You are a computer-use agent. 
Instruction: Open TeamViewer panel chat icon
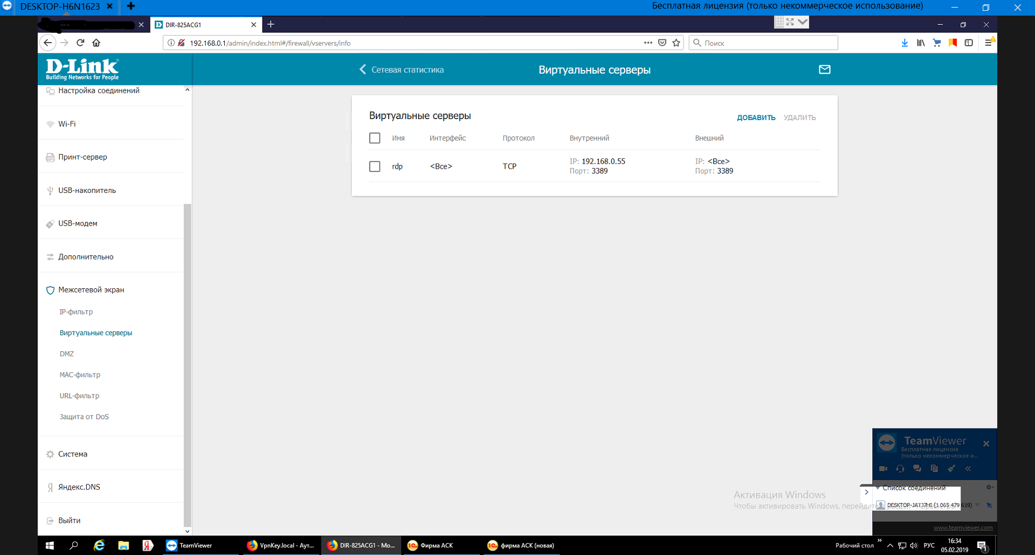(x=917, y=469)
